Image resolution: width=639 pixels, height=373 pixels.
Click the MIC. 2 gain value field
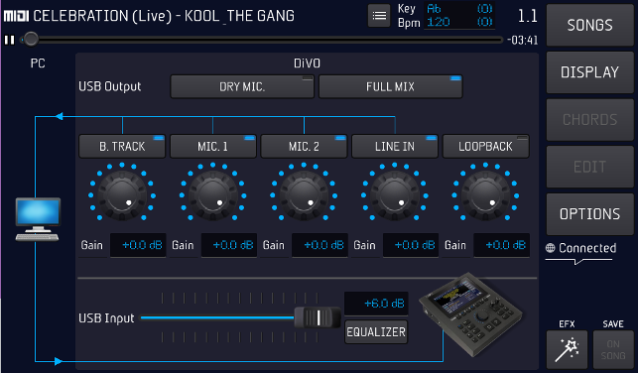point(319,245)
